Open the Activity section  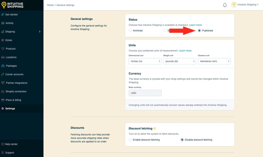9,23
